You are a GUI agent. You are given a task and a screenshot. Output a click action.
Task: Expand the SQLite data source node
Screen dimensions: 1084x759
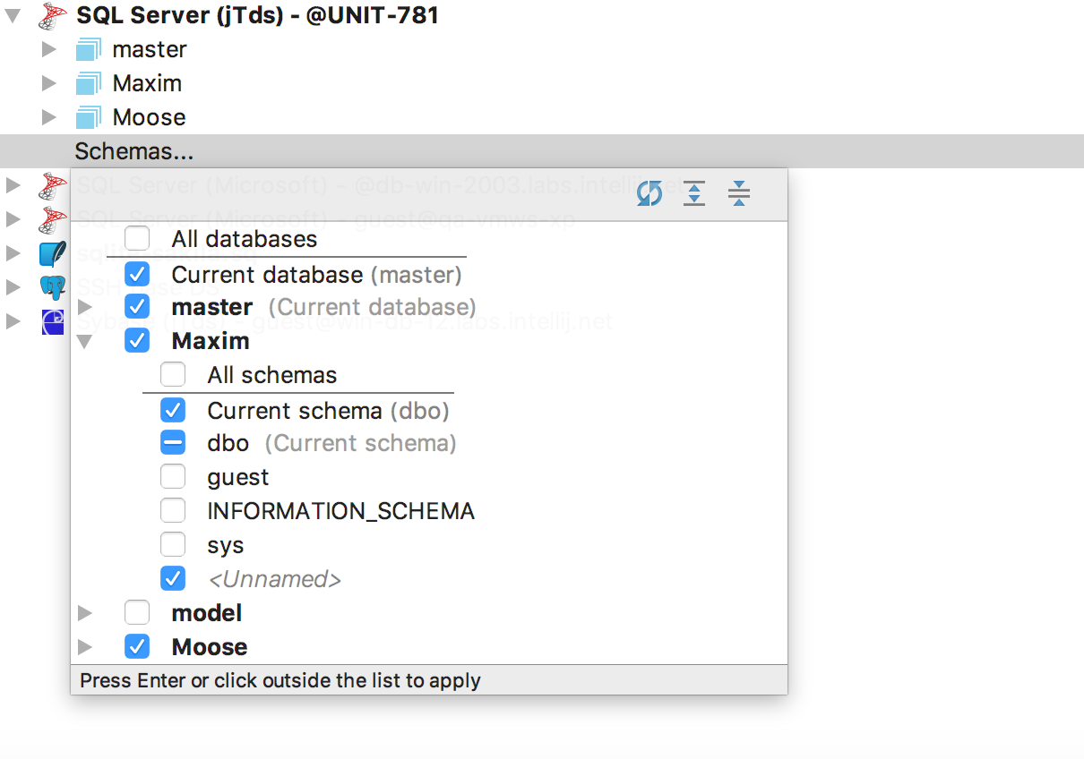(13, 253)
